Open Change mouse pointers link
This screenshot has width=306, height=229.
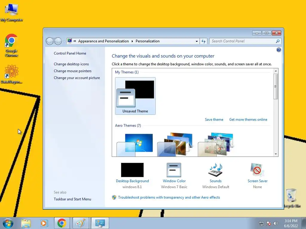point(73,71)
